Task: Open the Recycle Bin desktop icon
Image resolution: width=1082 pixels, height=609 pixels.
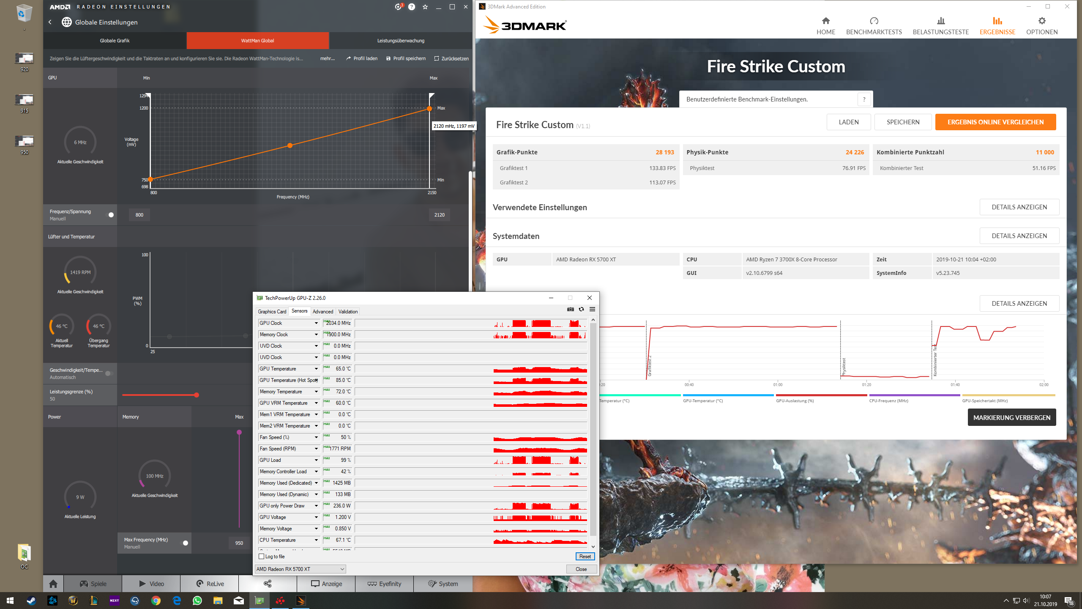Action: point(24,14)
